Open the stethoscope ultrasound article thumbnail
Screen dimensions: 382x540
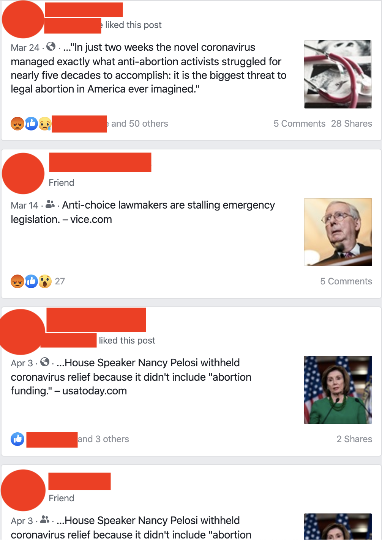(x=338, y=74)
